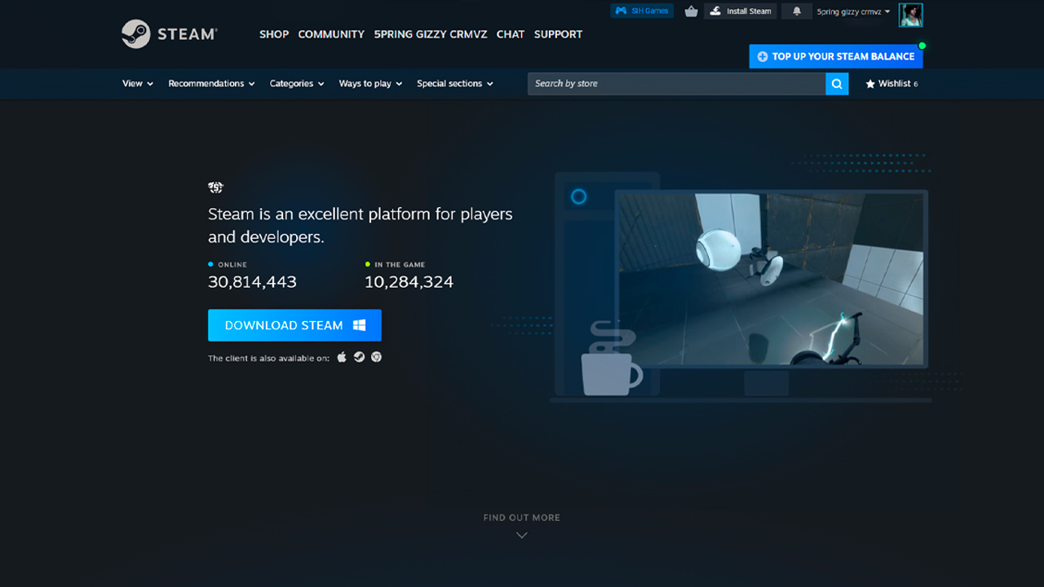Expand the View dropdown
Screen dimensions: 1044x587
[138, 83]
